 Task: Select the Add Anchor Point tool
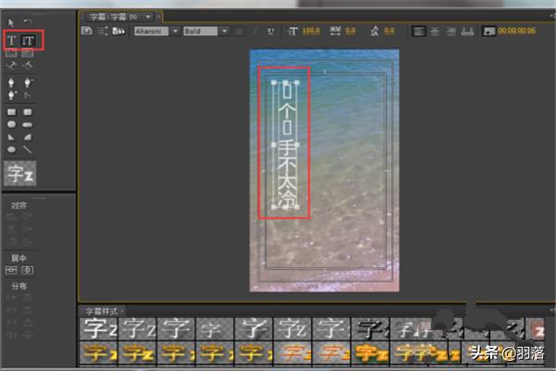[x=11, y=95]
